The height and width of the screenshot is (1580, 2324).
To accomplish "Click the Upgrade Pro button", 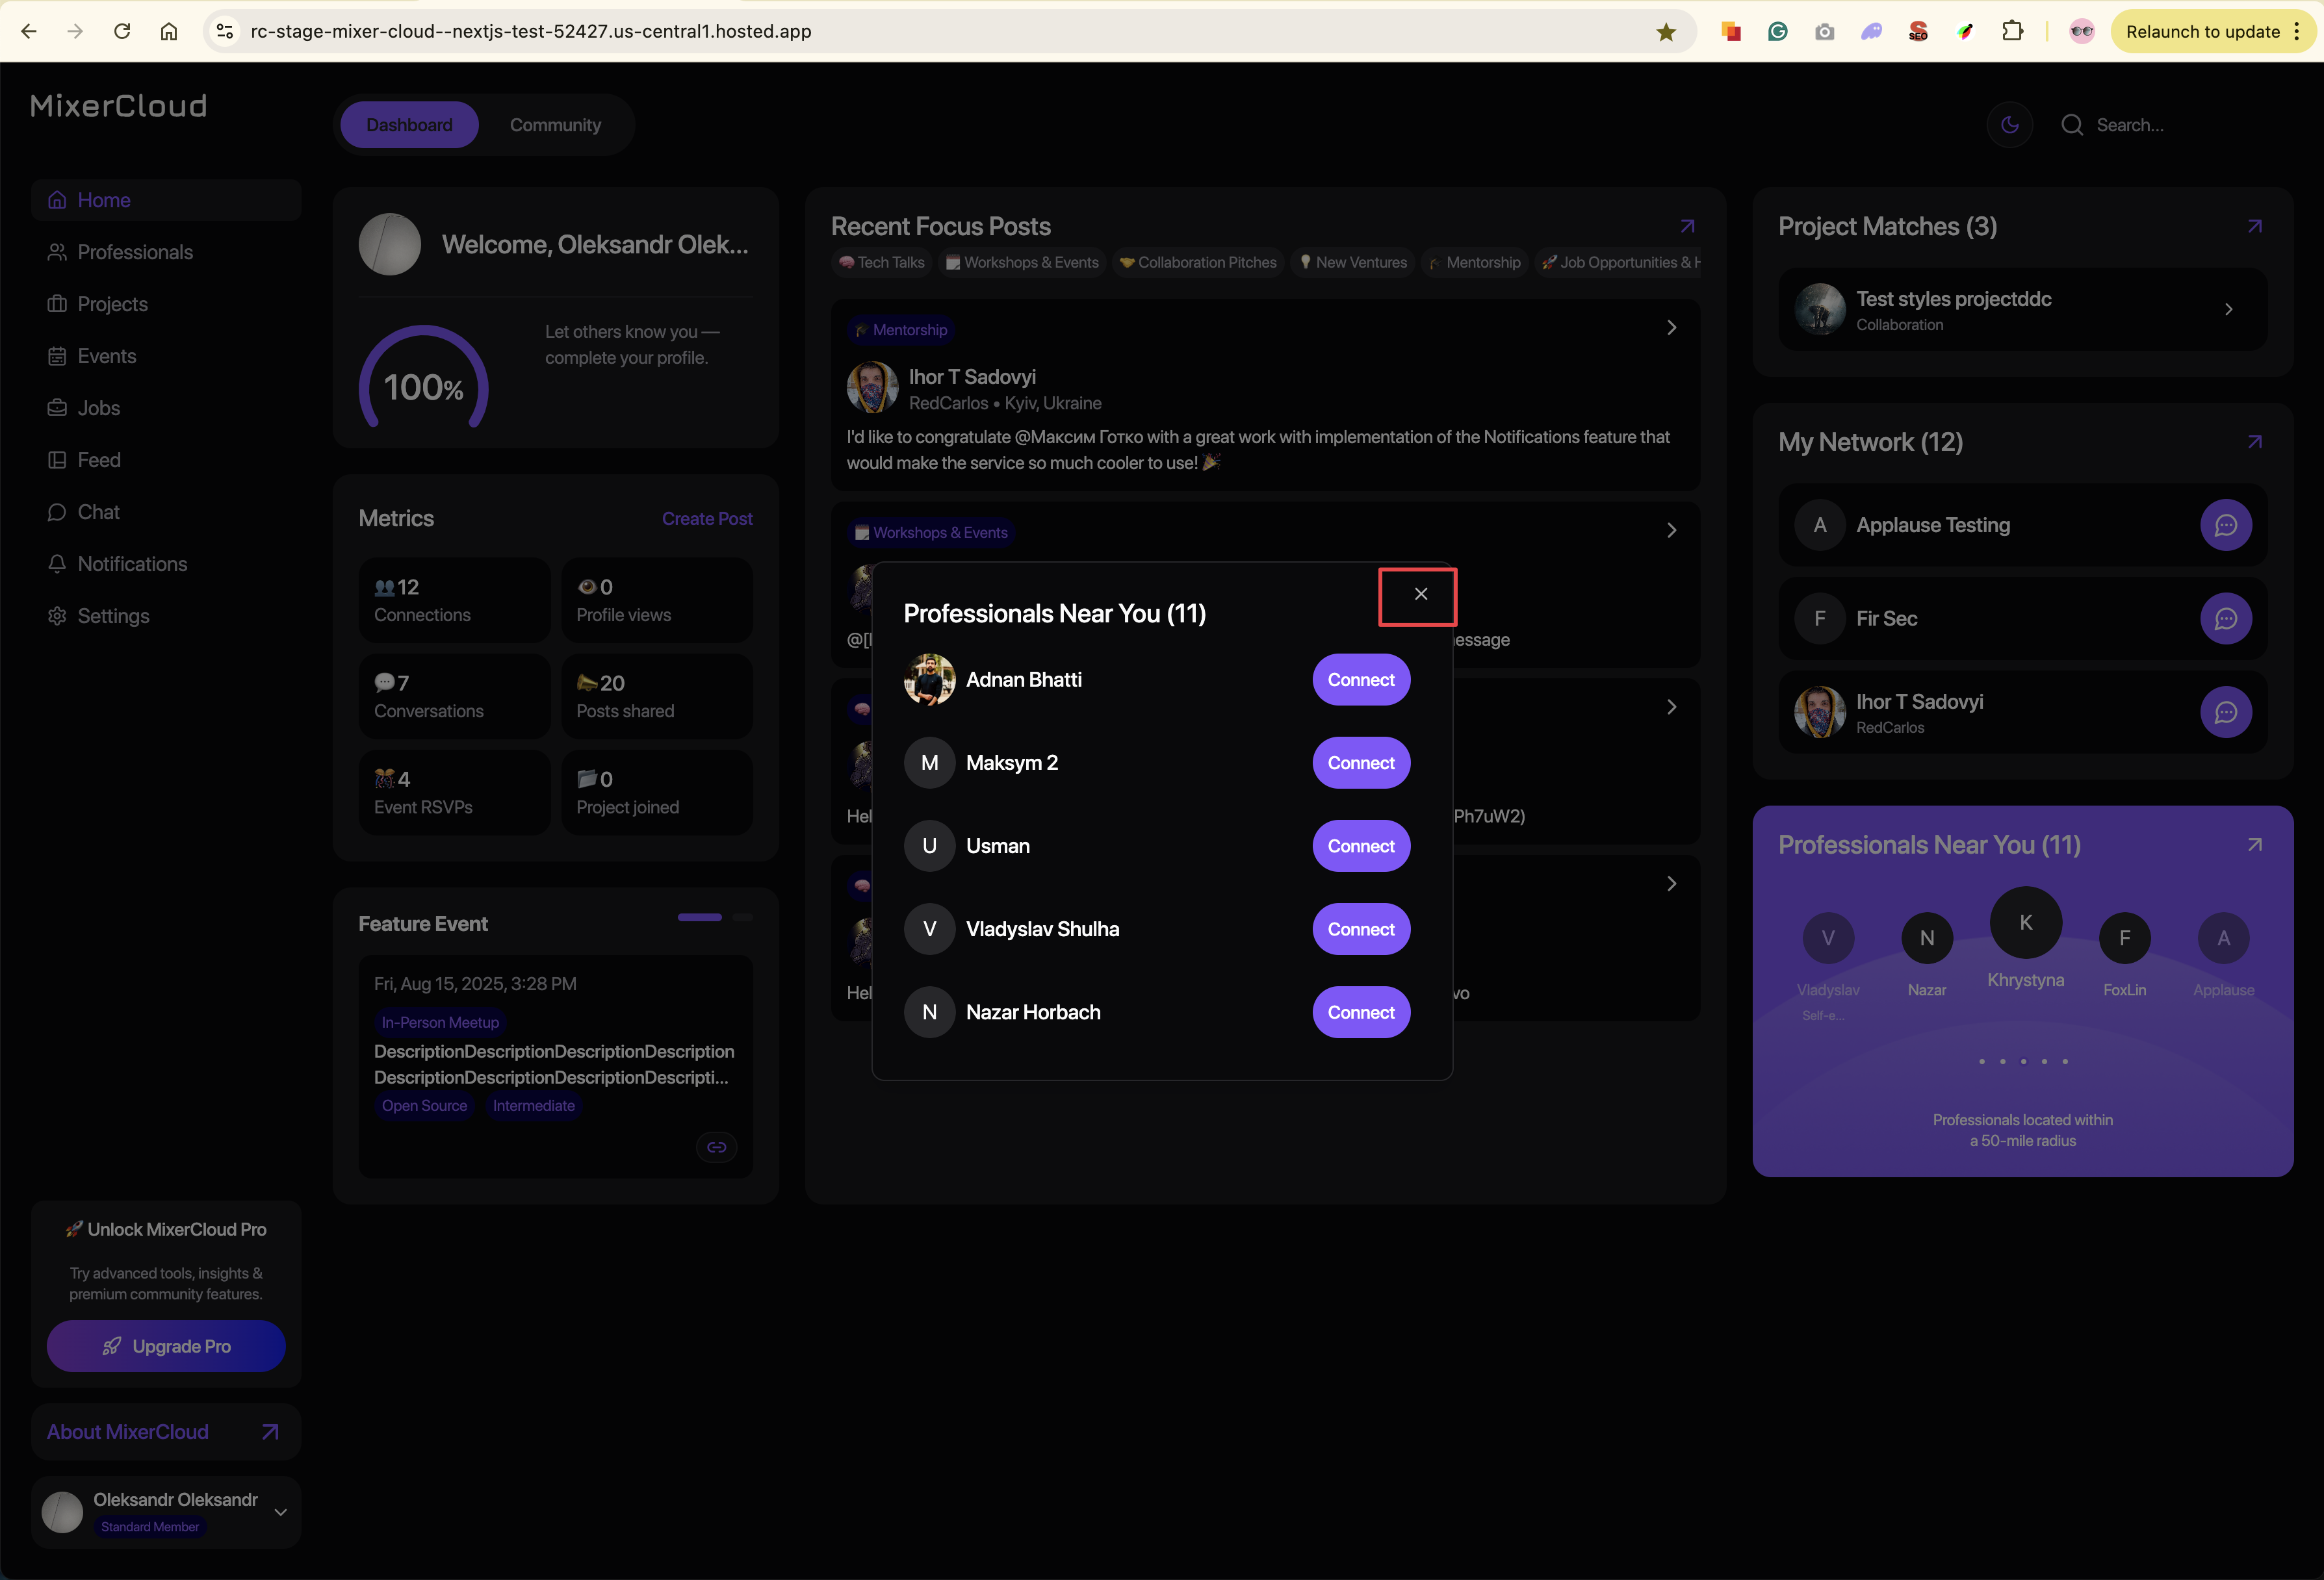I will click(166, 1345).
